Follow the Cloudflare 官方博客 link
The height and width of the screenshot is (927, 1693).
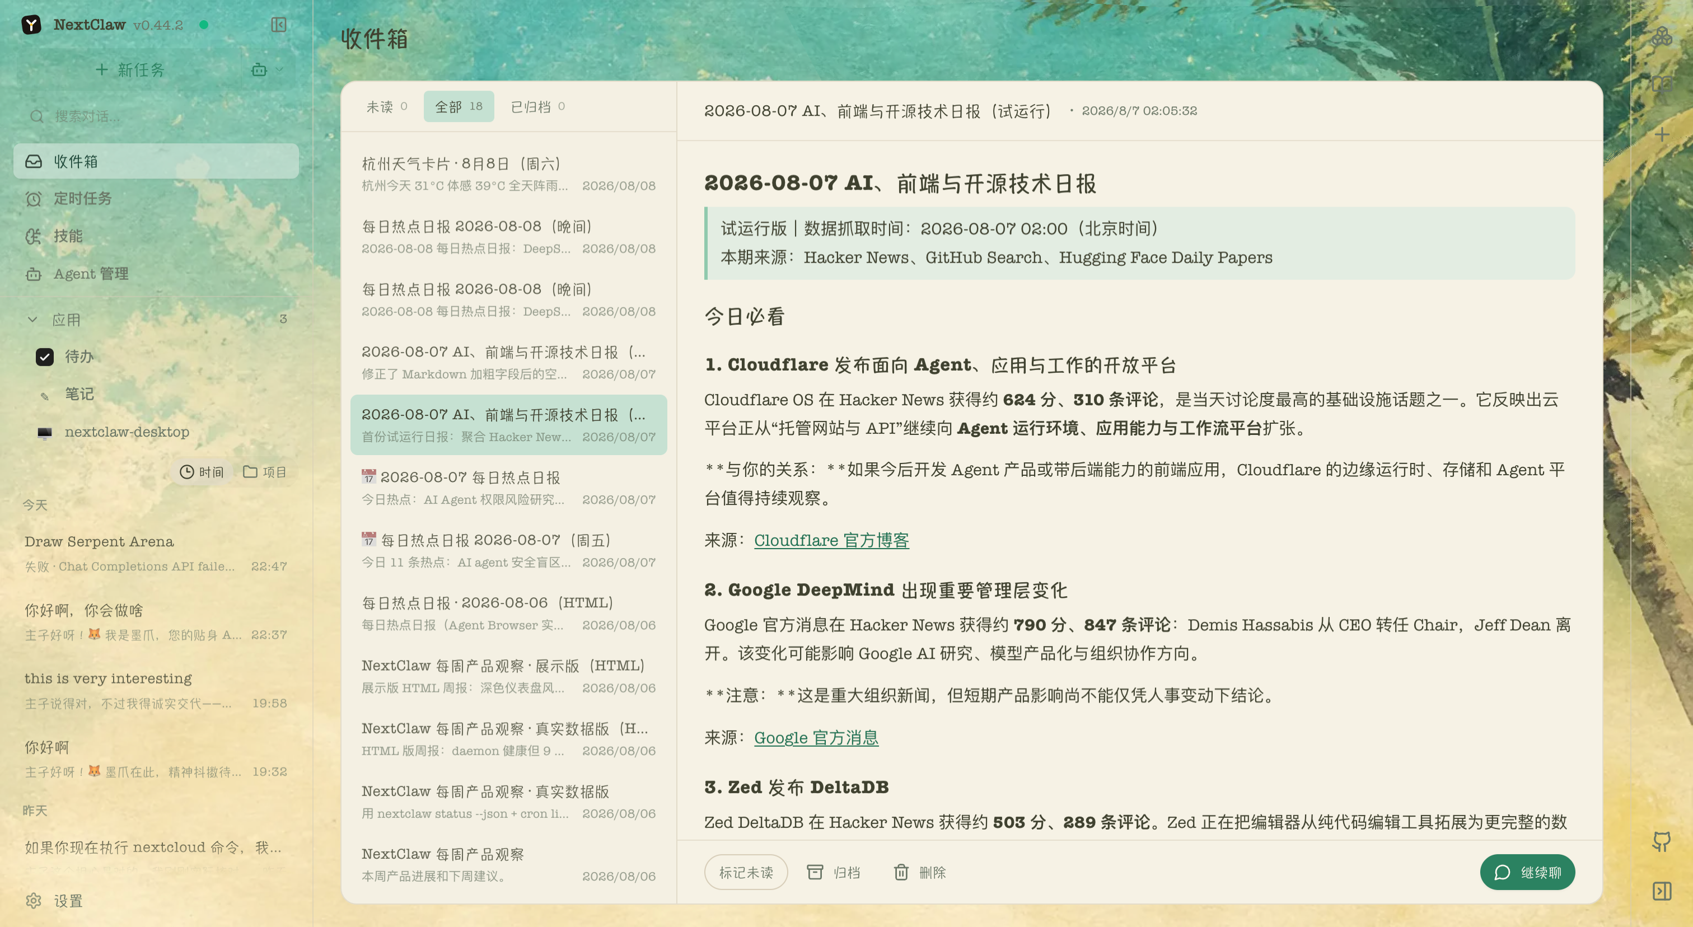831,540
